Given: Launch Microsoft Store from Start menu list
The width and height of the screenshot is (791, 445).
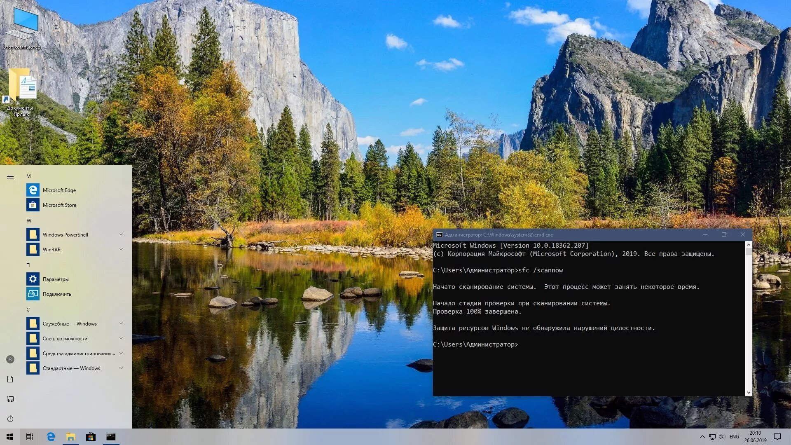Looking at the screenshot, I should point(59,205).
